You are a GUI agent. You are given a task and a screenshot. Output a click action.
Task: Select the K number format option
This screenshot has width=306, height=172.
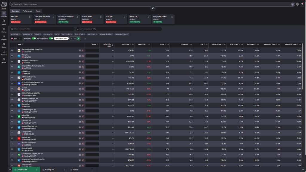[72, 38]
